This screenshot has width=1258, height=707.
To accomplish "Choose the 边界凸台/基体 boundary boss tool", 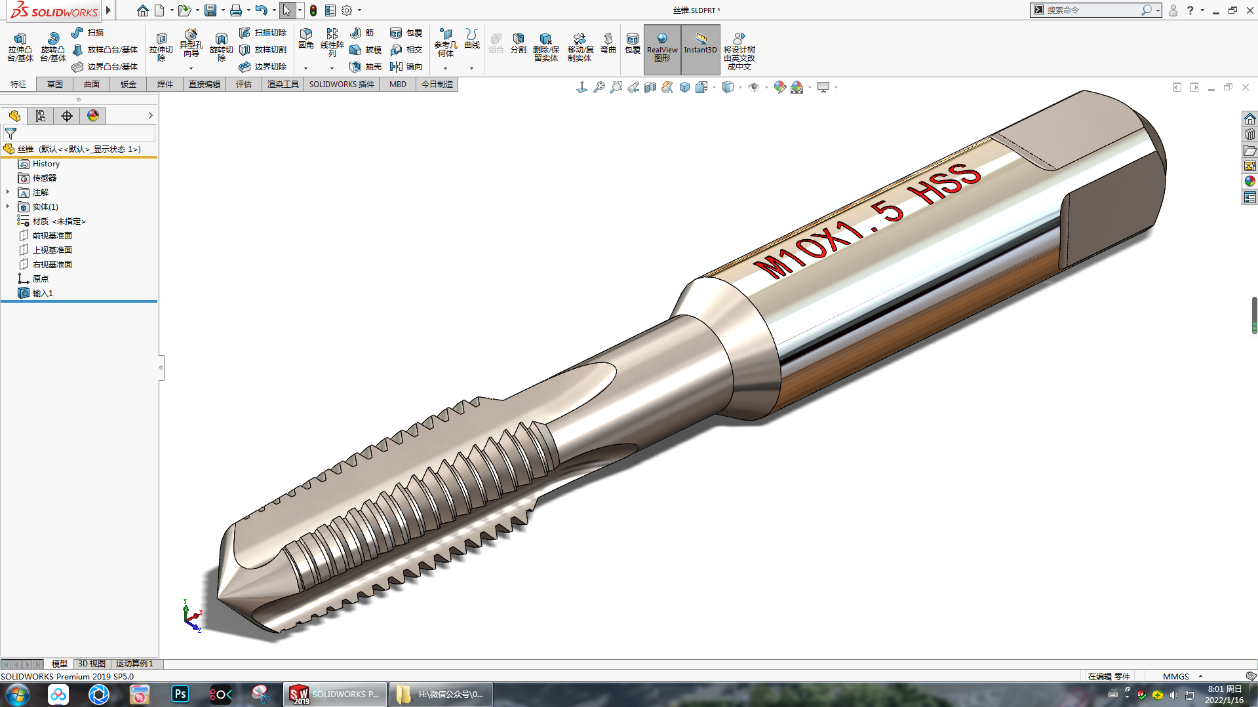I will pyautogui.click(x=105, y=66).
